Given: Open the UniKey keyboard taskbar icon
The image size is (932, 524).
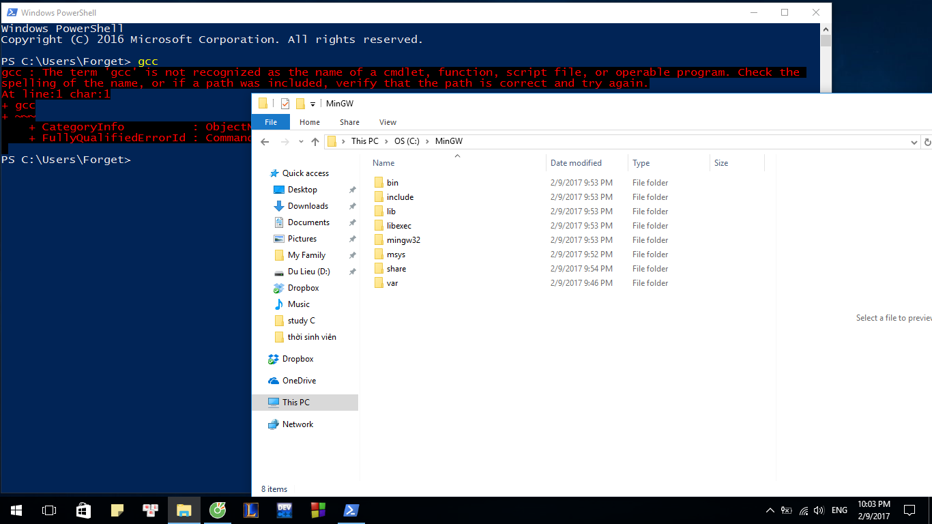Looking at the screenshot, I should pos(151,510).
